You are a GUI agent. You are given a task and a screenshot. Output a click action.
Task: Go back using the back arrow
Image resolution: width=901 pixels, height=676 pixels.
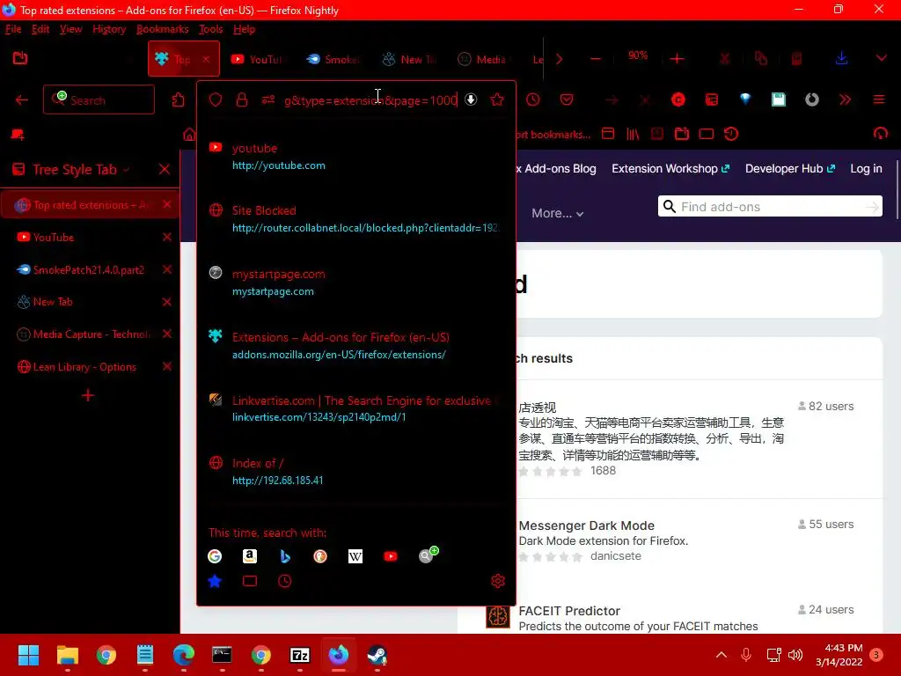pyautogui.click(x=22, y=100)
